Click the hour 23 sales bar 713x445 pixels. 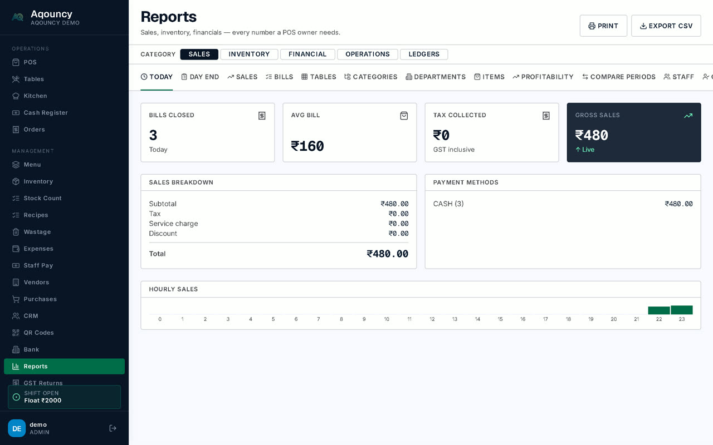[682, 310]
